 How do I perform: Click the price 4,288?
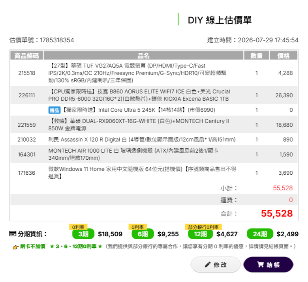click(285, 73)
